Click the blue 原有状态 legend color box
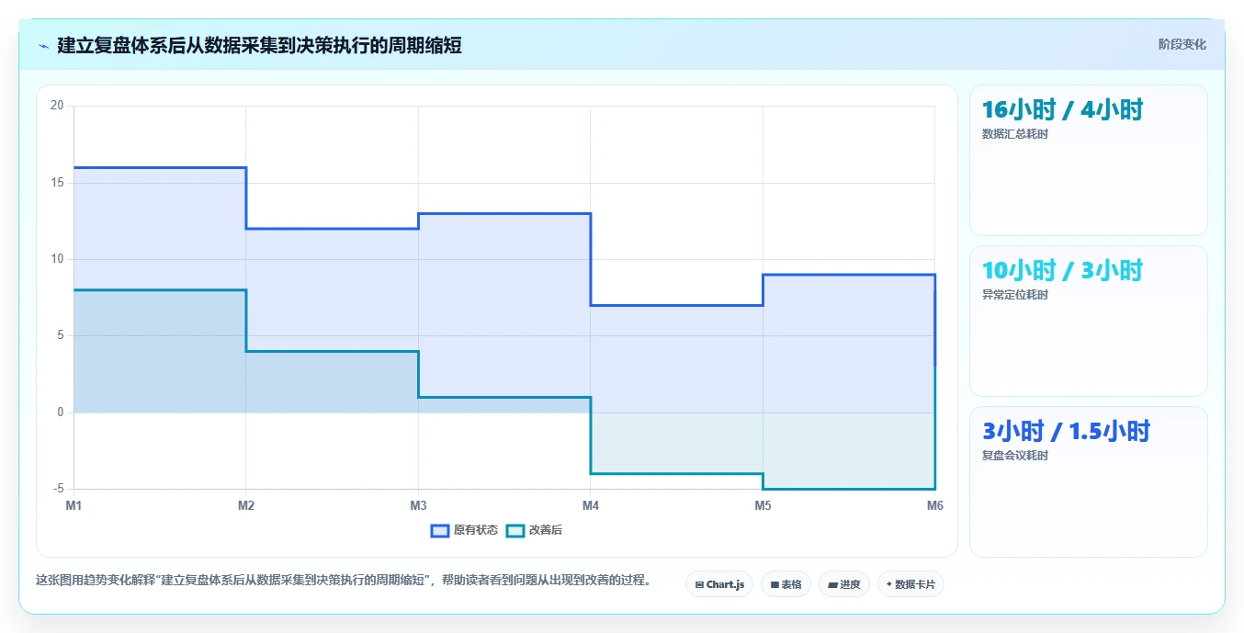 pos(440,530)
